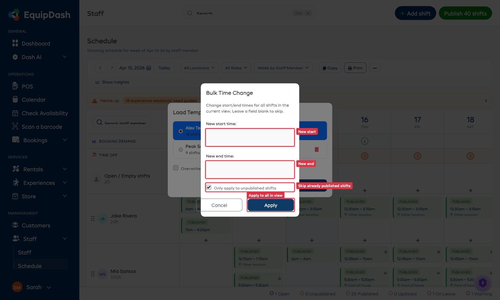Uncheck Only apply to unpublished shifts
500x300 pixels.
click(x=209, y=187)
